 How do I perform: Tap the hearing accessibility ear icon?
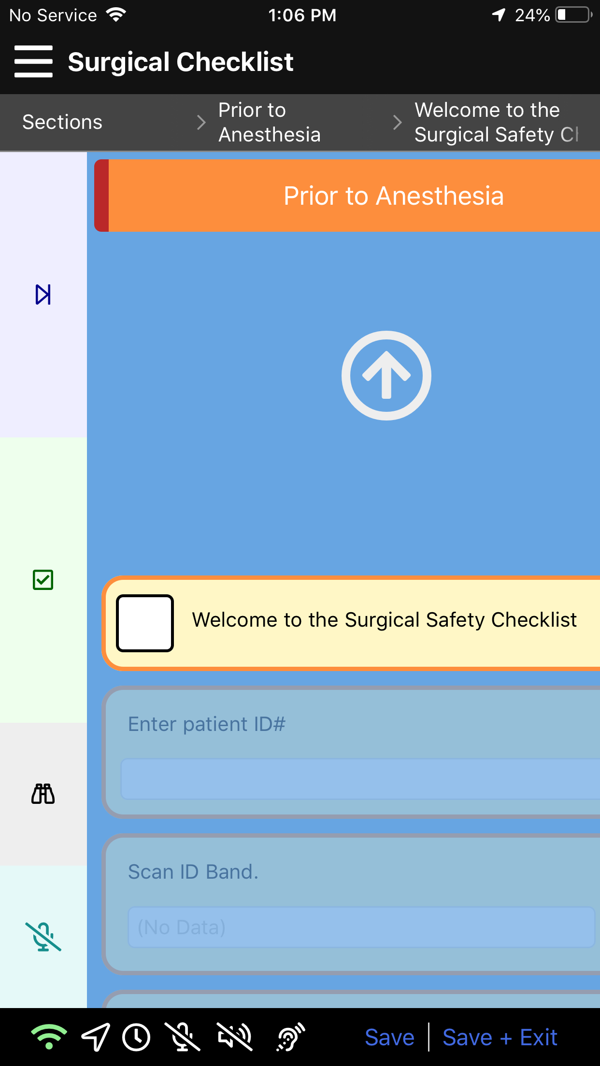tap(291, 1037)
